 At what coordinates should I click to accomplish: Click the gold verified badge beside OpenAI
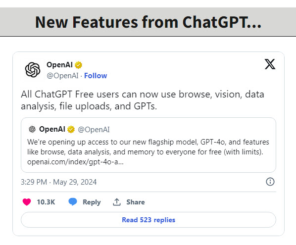[78, 65]
